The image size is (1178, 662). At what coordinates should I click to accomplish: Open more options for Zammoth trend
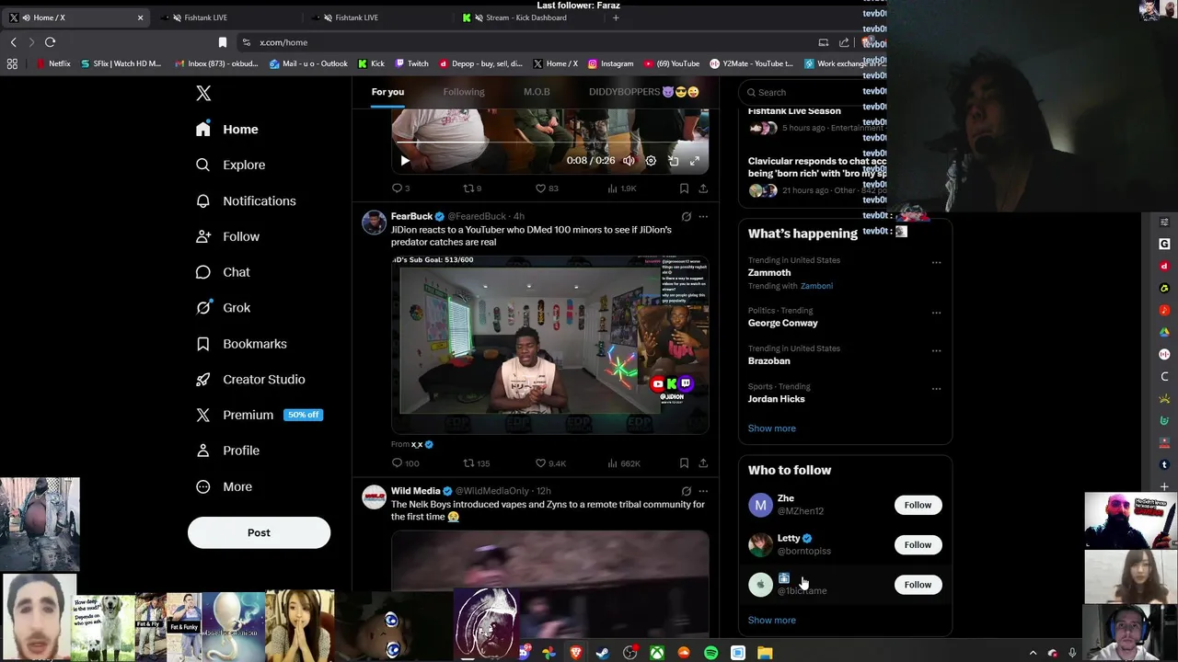click(x=936, y=262)
